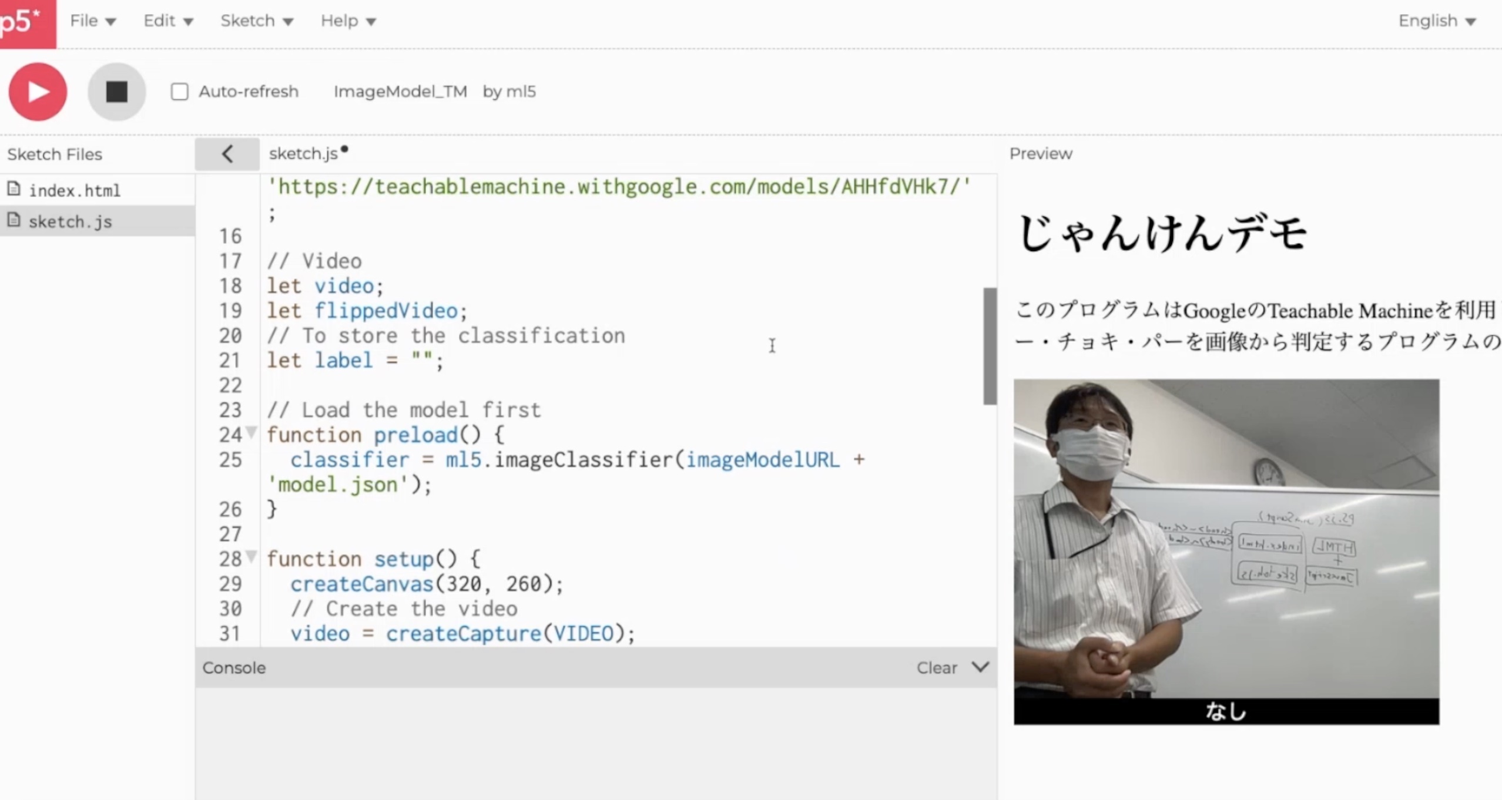Clear the console output
This screenshot has width=1502, height=800.
pos(937,668)
